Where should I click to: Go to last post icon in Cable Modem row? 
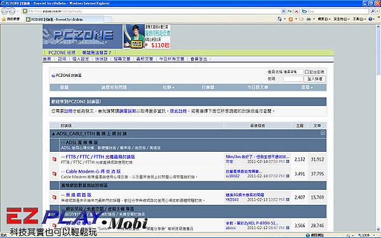tap(288, 176)
